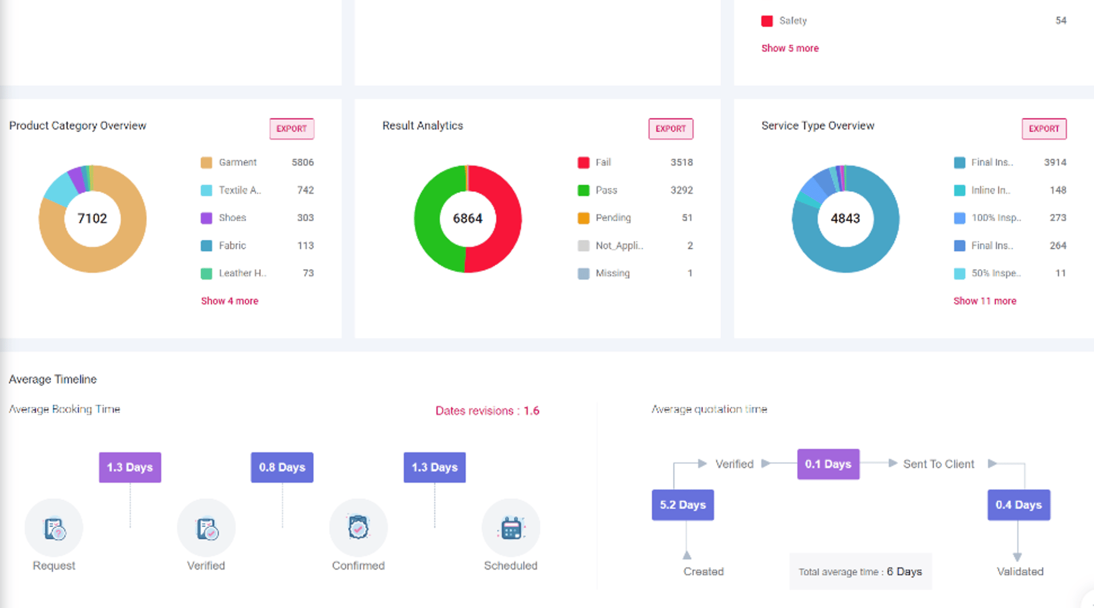The width and height of the screenshot is (1094, 608).
Task: Click the 'Result Analytics' card title
Action: point(423,126)
